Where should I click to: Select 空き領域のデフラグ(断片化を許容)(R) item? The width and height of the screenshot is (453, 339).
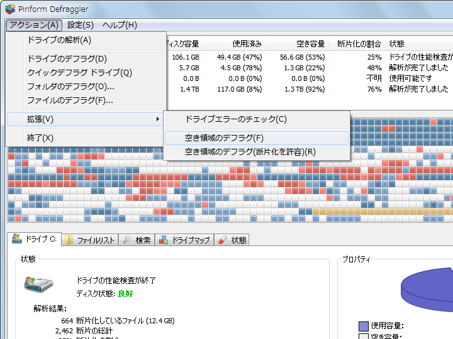pos(257,152)
